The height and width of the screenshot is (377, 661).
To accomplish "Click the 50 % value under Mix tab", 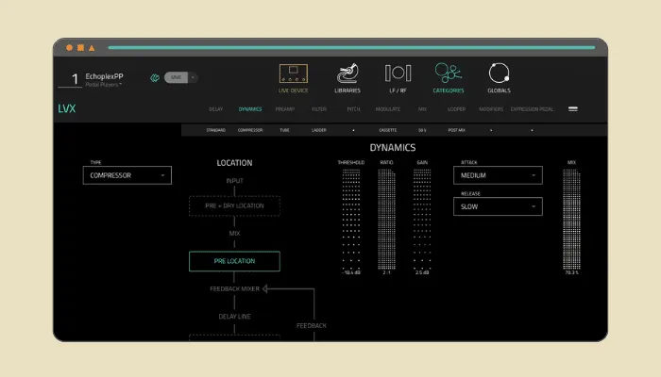I will [x=422, y=130].
